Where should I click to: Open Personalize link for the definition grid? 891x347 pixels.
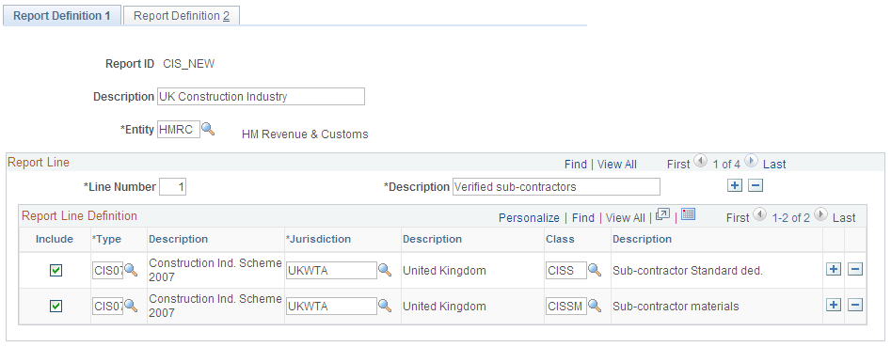pyautogui.click(x=529, y=217)
